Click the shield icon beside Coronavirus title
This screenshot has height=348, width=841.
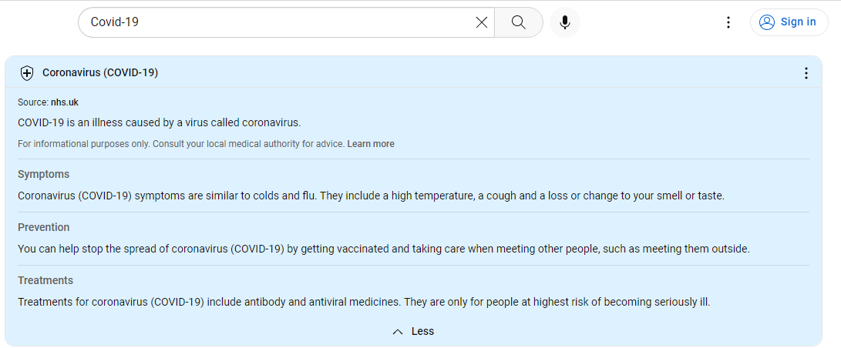[x=27, y=73]
